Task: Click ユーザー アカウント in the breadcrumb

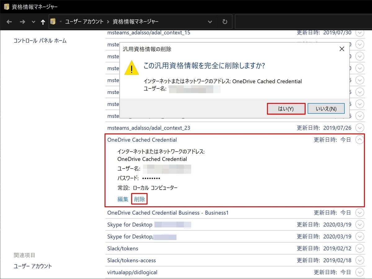Action: coord(84,22)
